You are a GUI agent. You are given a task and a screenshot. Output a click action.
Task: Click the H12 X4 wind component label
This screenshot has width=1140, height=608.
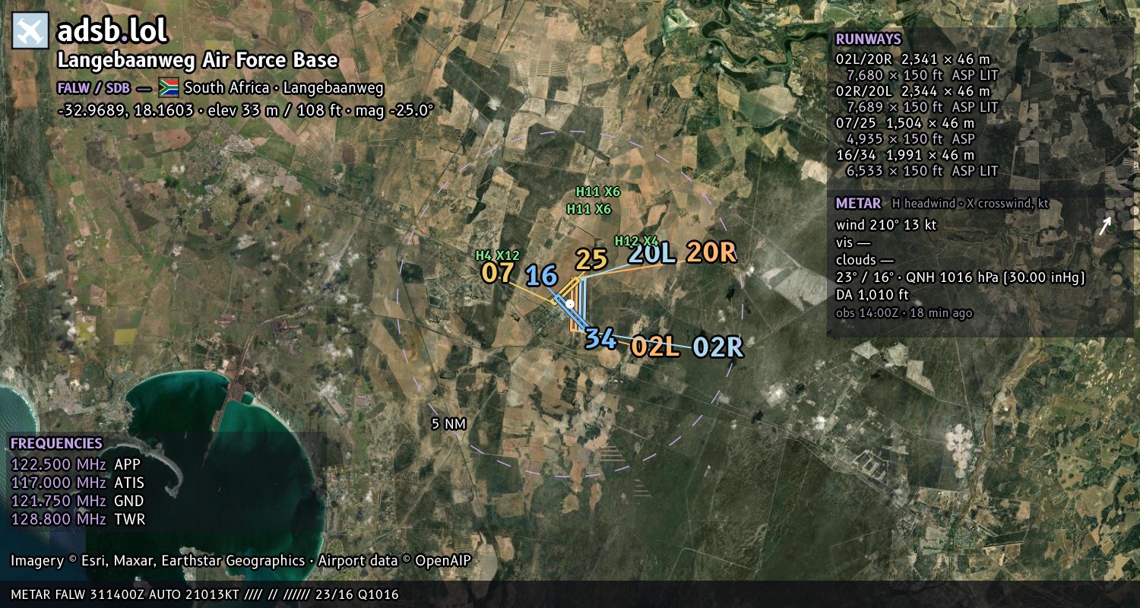click(637, 241)
